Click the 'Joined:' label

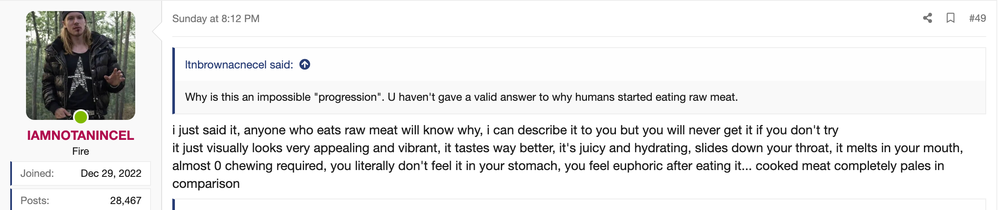point(37,173)
